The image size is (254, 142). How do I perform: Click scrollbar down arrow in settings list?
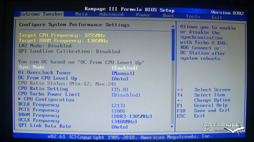click(172, 127)
